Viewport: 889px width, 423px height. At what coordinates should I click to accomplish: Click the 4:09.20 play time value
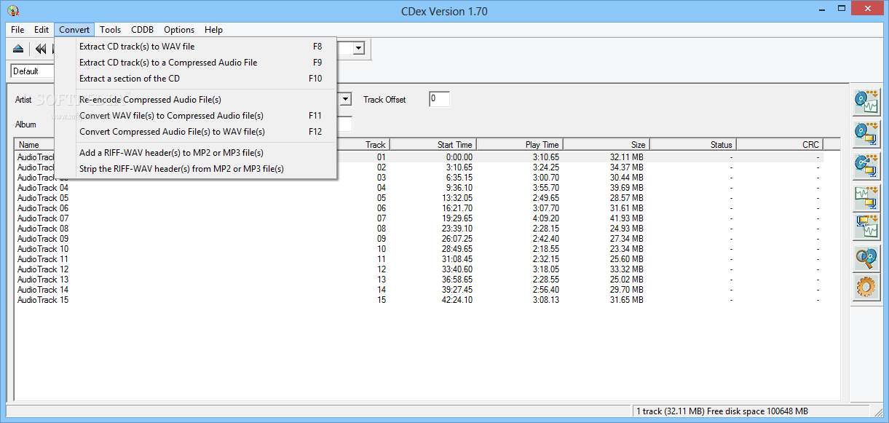click(546, 218)
